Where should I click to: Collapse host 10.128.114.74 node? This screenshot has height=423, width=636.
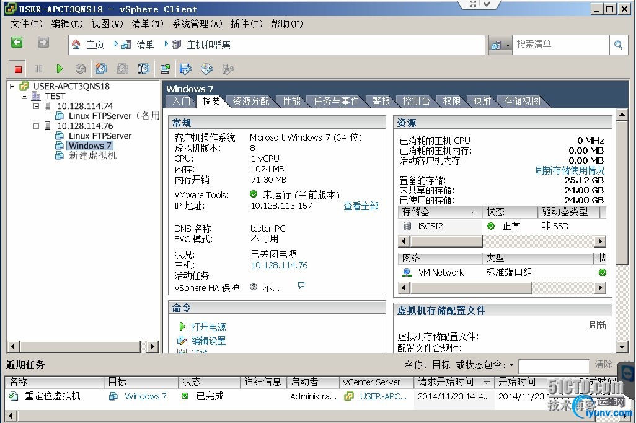[x=36, y=106]
